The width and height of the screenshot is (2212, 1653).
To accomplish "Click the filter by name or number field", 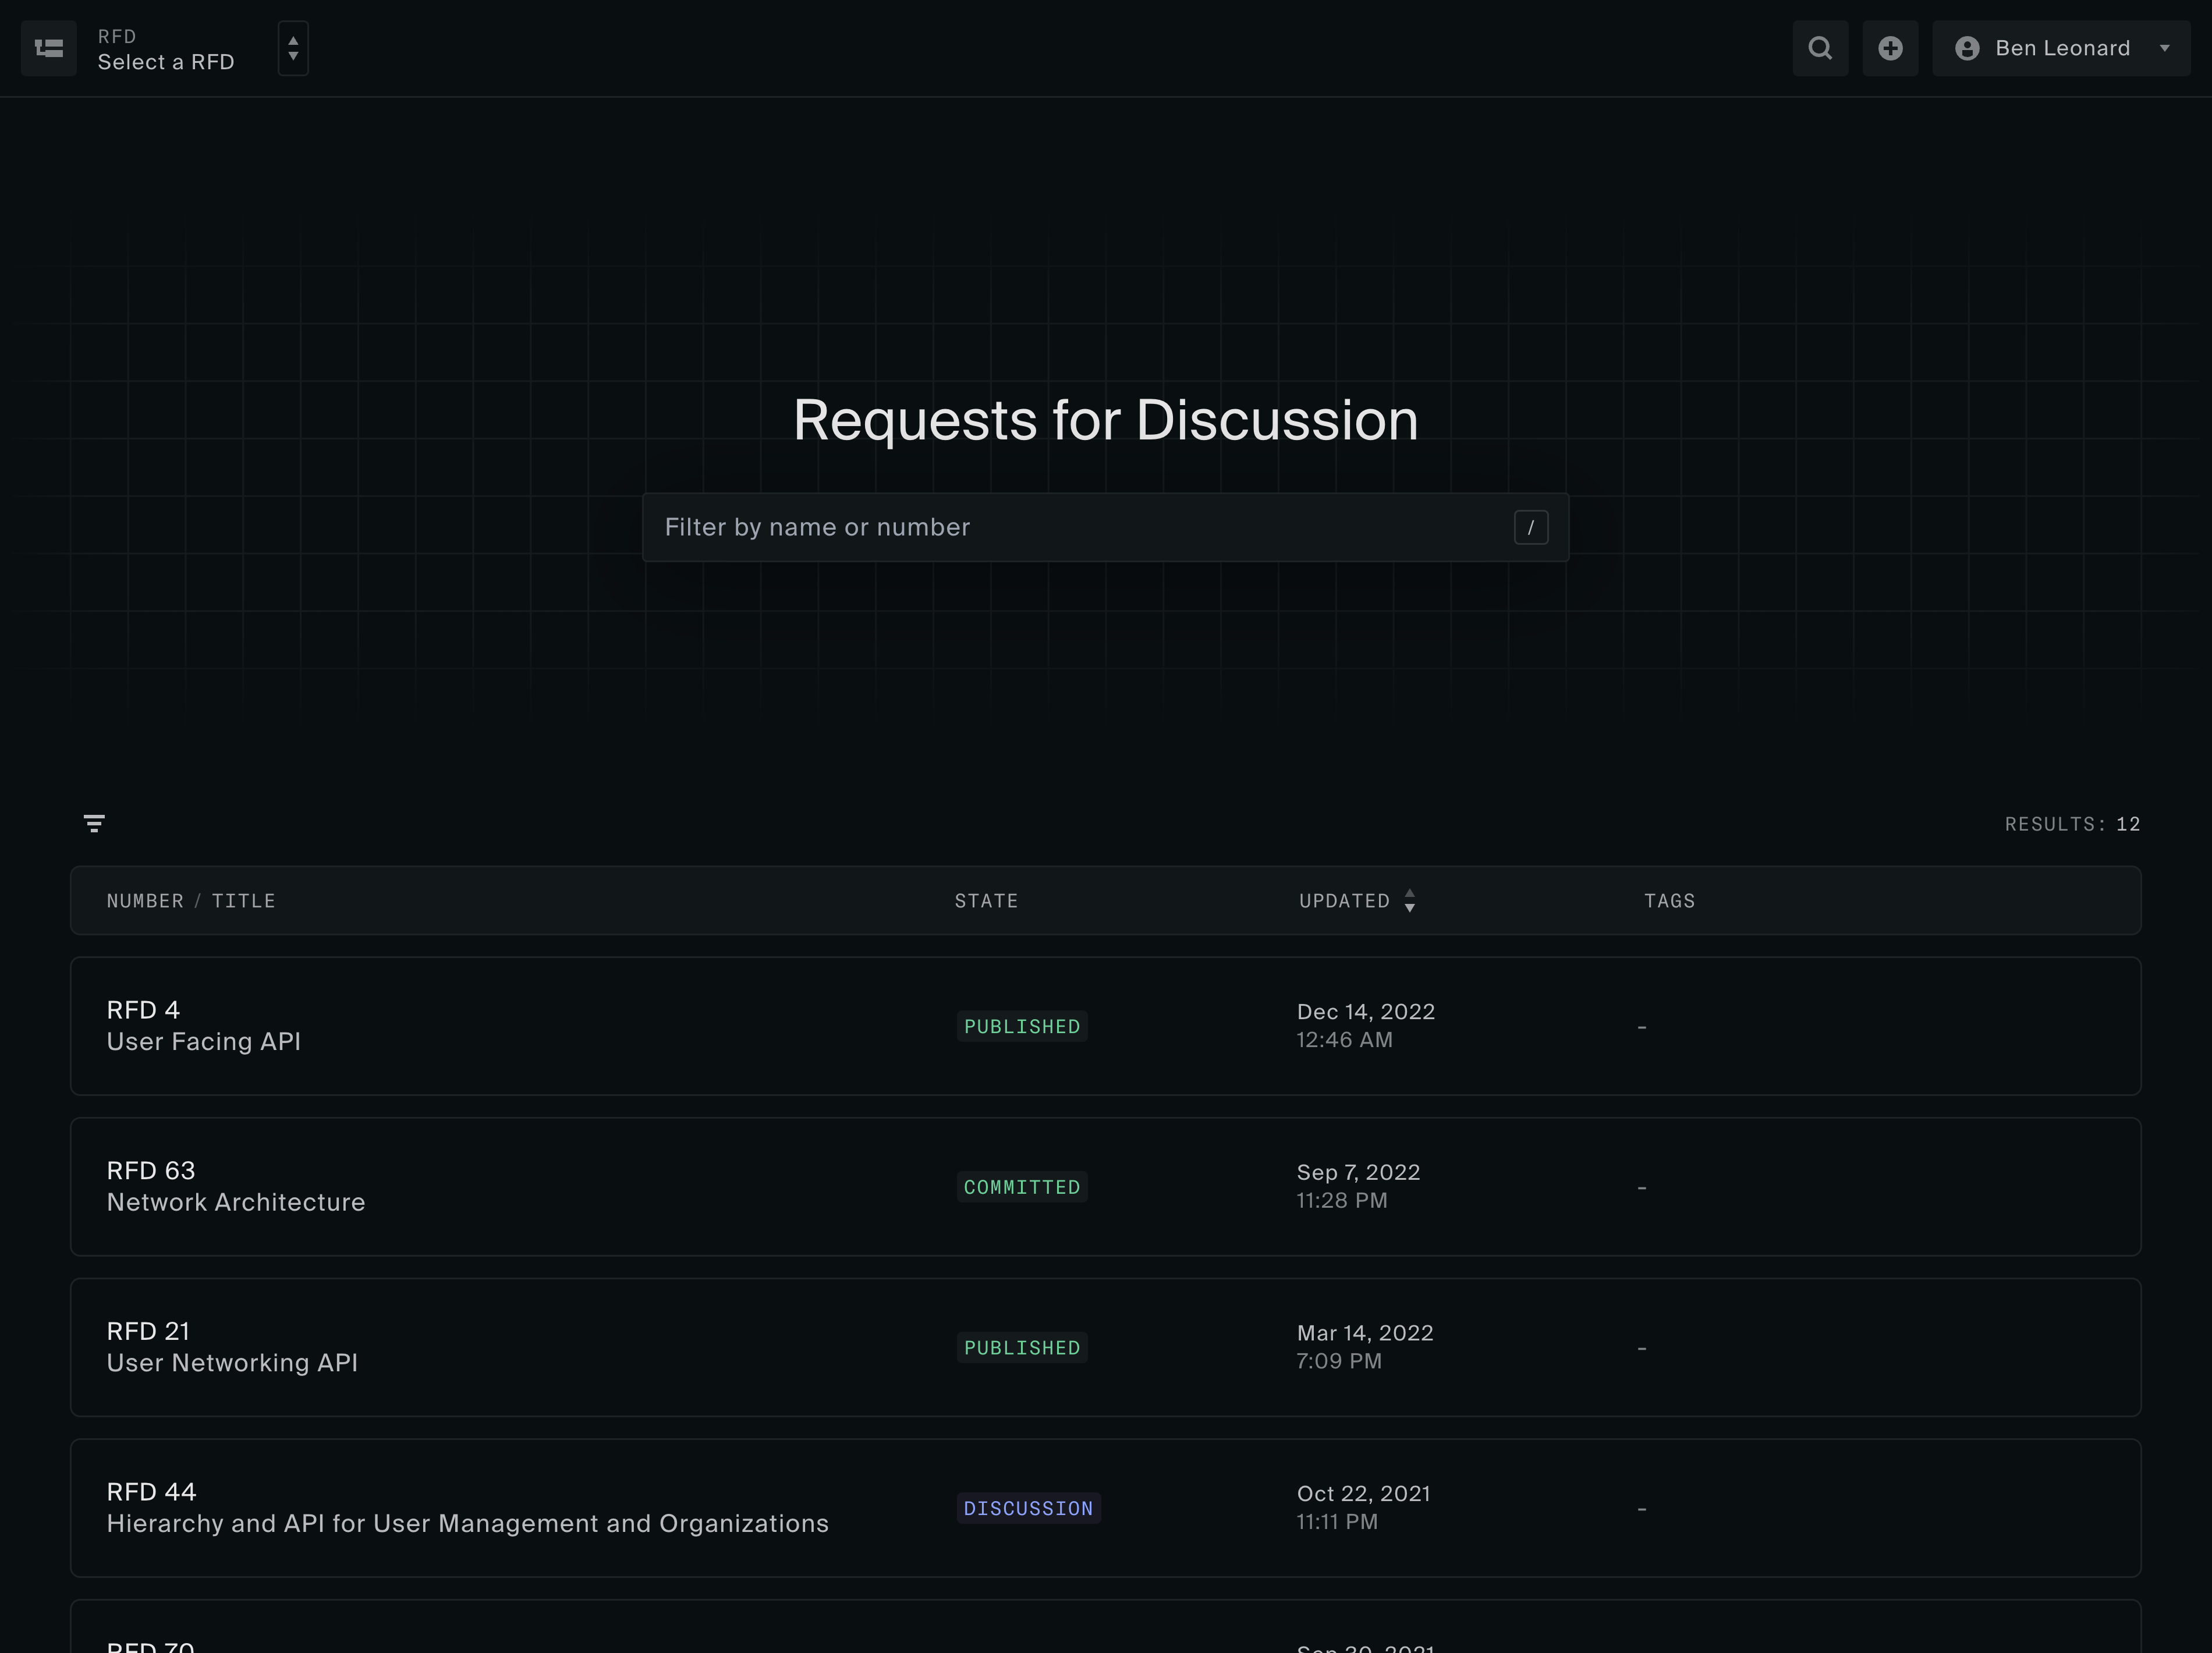I will [1050, 527].
